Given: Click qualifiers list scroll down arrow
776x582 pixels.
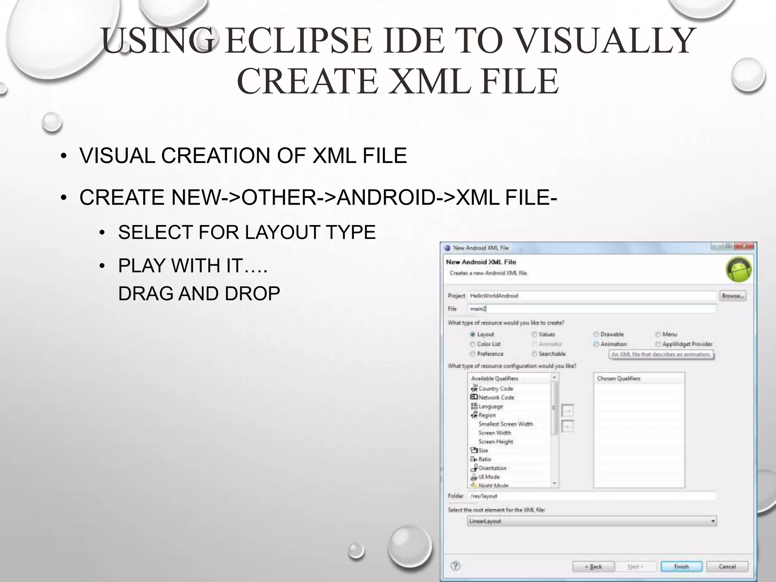Looking at the screenshot, I should click(554, 483).
